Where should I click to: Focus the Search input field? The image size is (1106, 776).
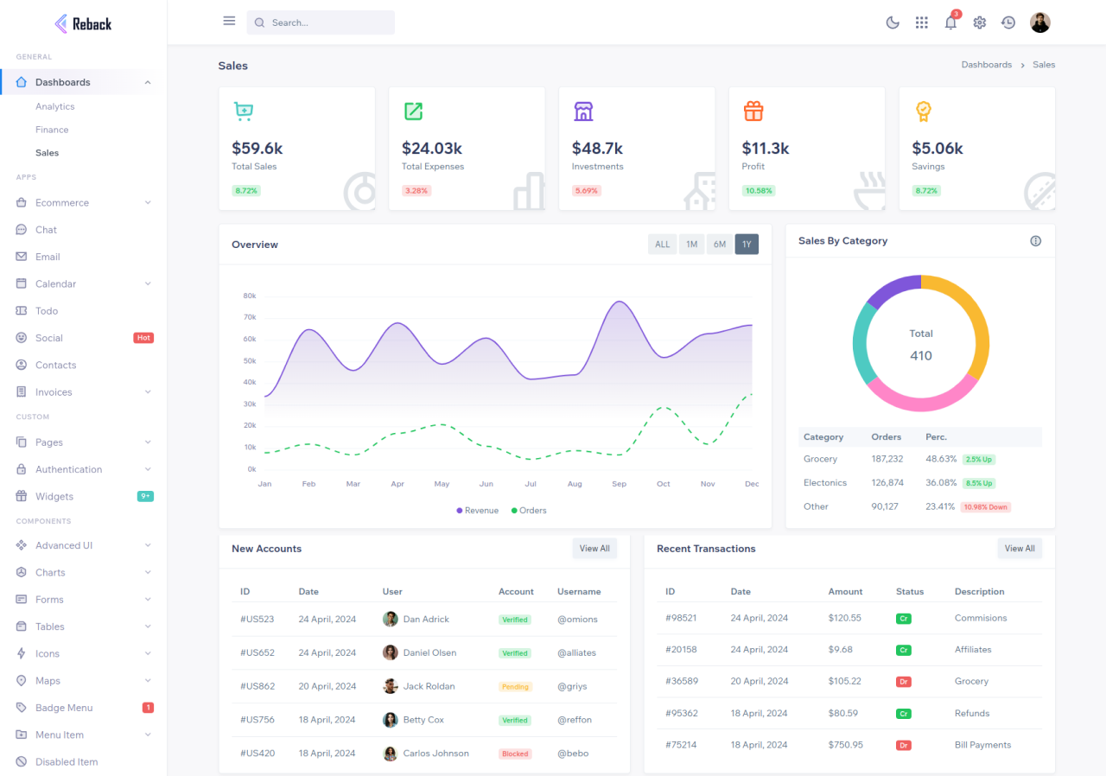321,22
